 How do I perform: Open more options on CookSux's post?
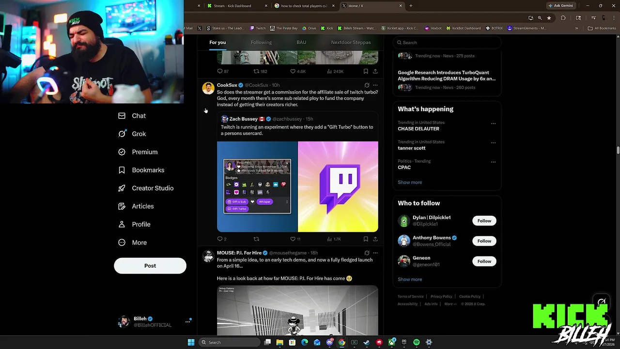click(375, 85)
